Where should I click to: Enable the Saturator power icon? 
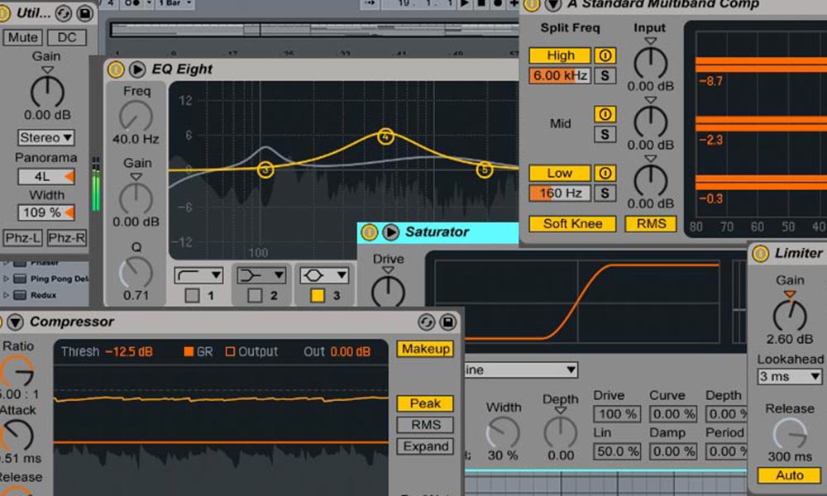[x=370, y=232]
